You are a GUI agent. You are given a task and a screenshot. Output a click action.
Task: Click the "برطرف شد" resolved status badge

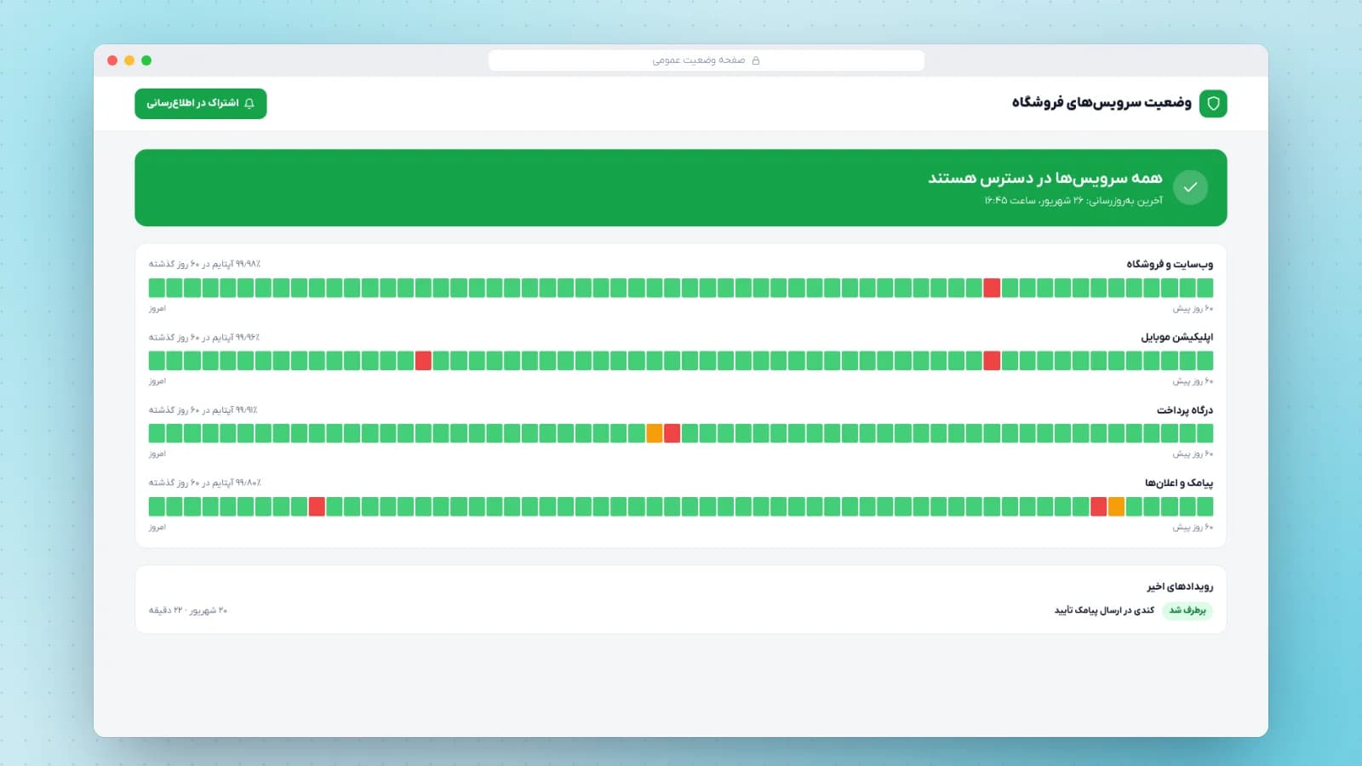click(x=1187, y=610)
